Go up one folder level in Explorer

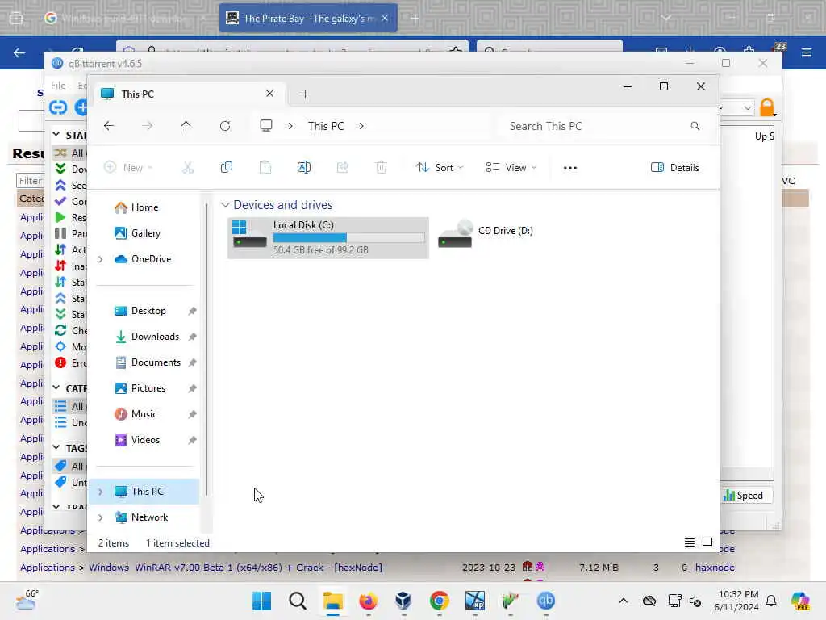pos(186,126)
